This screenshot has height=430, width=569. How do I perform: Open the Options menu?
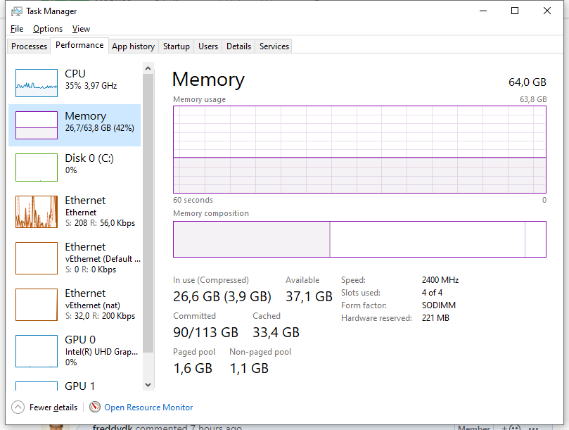coord(48,29)
